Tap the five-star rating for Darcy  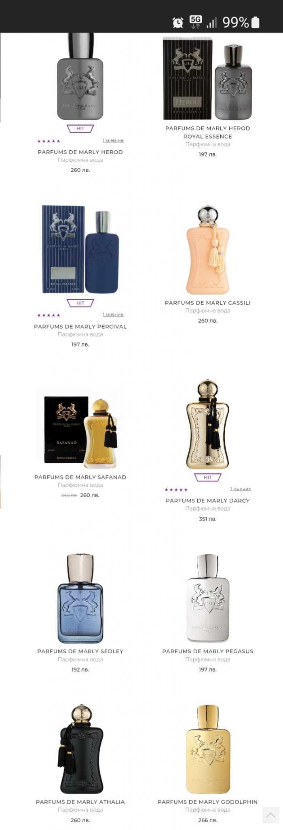[176, 490]
